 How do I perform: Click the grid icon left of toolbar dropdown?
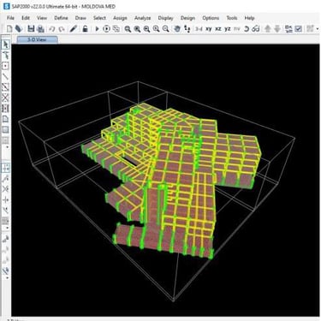tap(310, 29)
